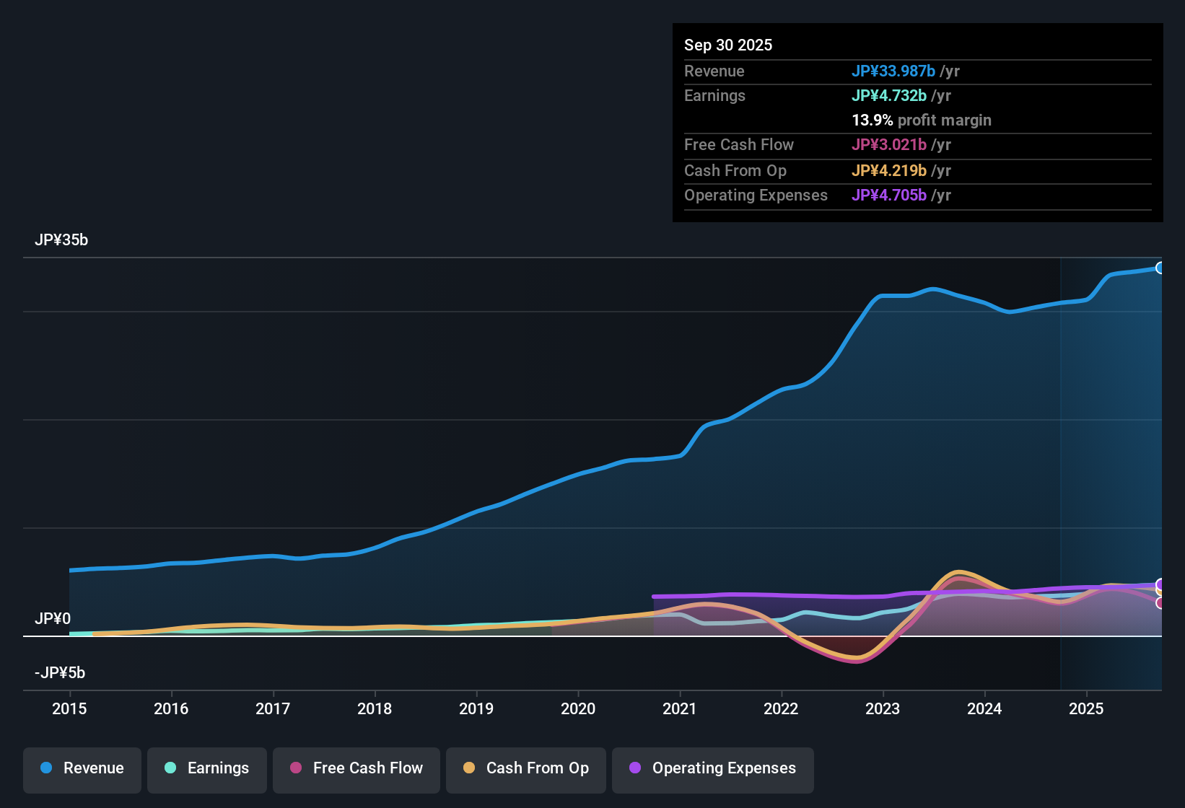
Task: Toggle the Cash From Op series visibility
Action: click(x=525, y=768)
